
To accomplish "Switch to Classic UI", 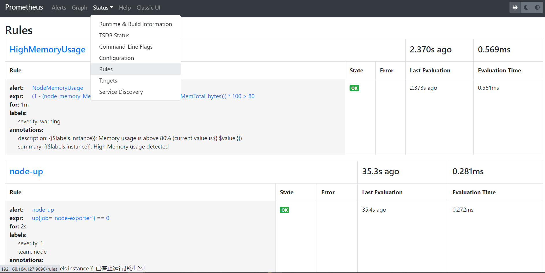I will click(x=148, y=8).
